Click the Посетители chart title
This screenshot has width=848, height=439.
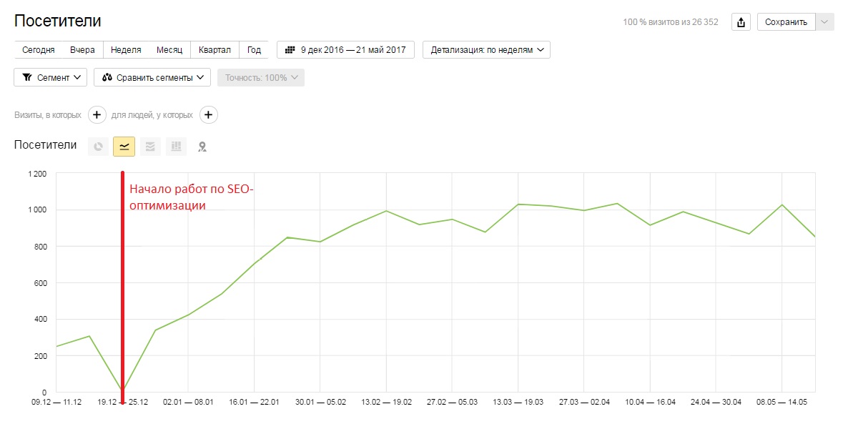tap(46, 145)
